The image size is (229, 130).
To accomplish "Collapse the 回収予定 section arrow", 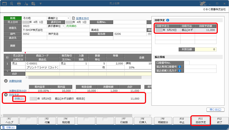I will [x=6, y=95].
